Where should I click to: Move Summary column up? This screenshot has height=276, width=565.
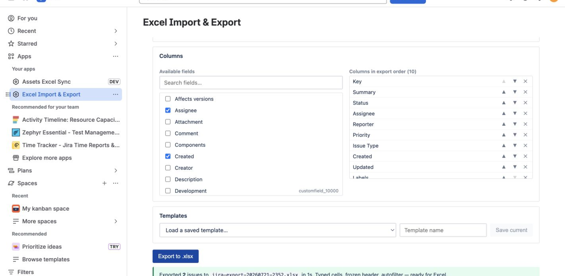coord(504,92)
